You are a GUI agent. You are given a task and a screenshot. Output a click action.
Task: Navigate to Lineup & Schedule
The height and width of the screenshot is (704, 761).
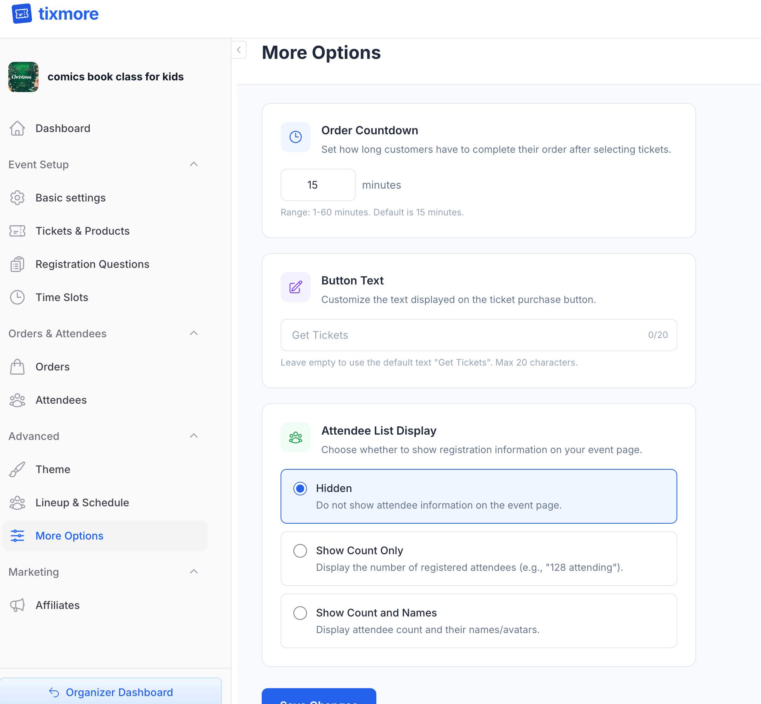tap(82, 503)
